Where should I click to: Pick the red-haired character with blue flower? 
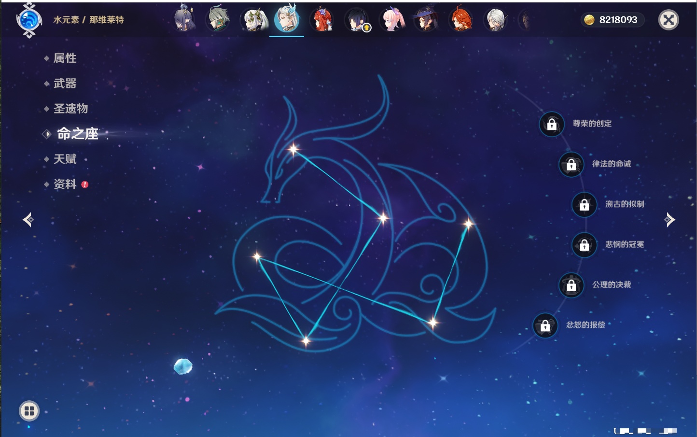322,19
